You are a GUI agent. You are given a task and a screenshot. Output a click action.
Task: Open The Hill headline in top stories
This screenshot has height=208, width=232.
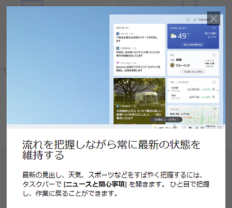[137, 39]
